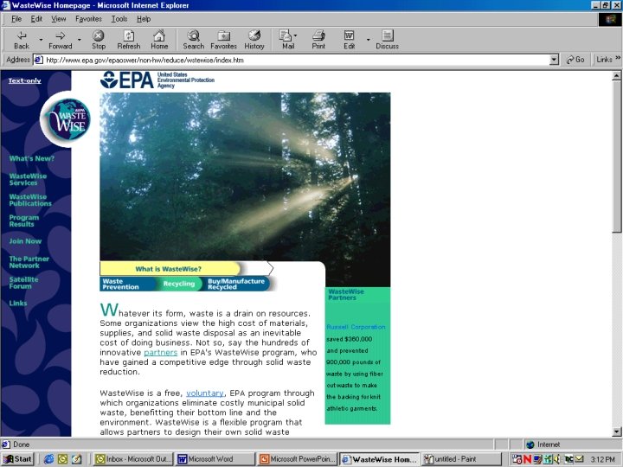Select the Recycling tab
Image resolution: width=623 pixels, height=467 pixels.
(179, 284)
